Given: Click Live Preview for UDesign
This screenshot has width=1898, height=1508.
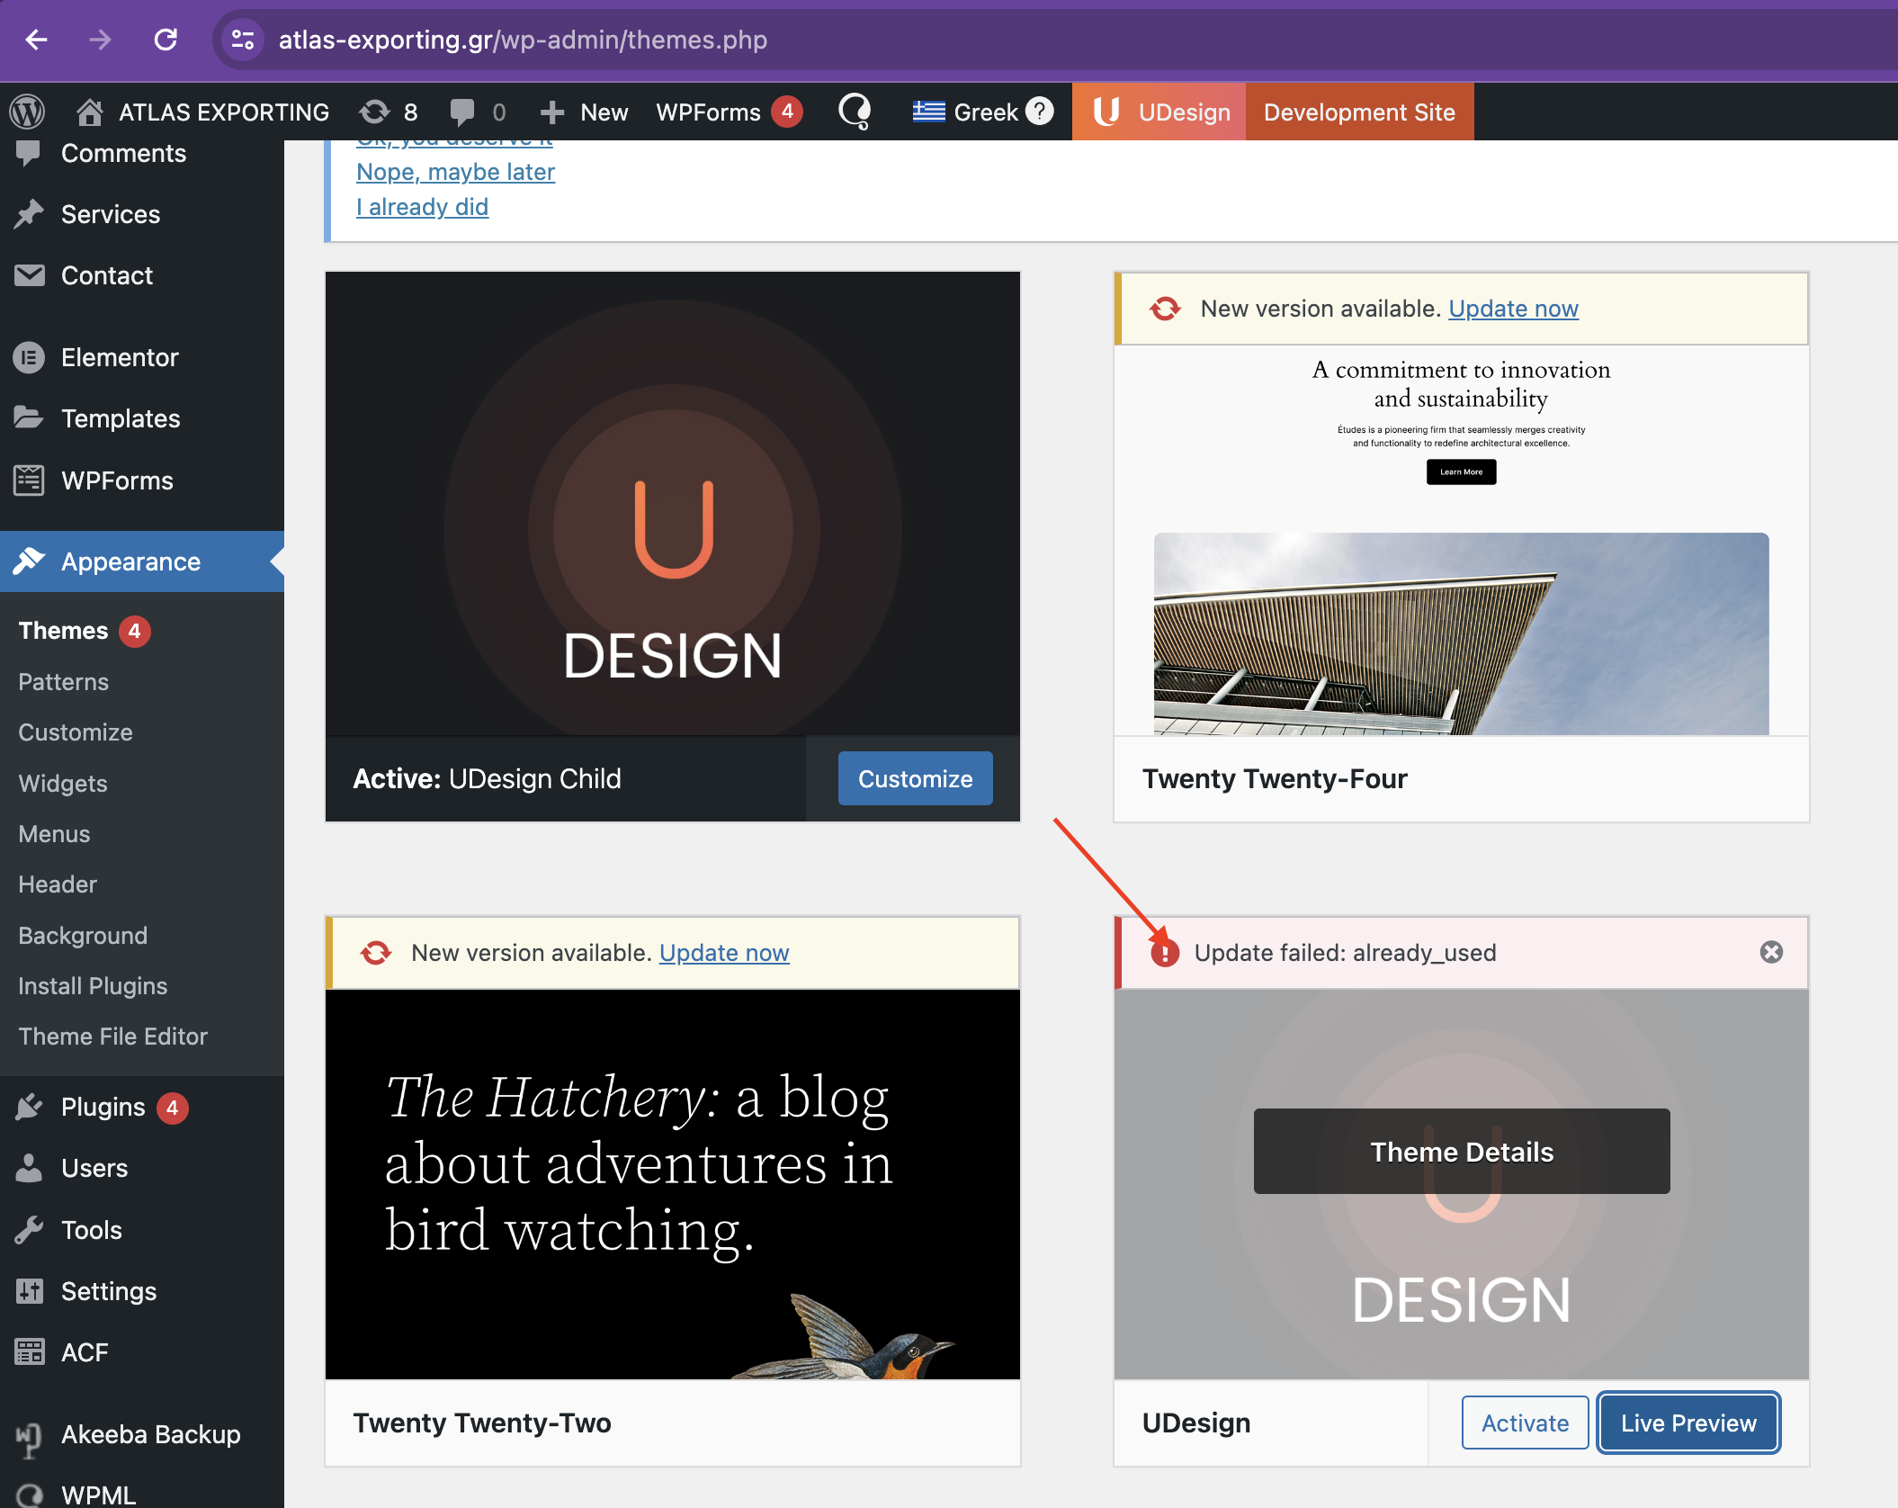Looking at the screenshot, I should [1688, 1423].
